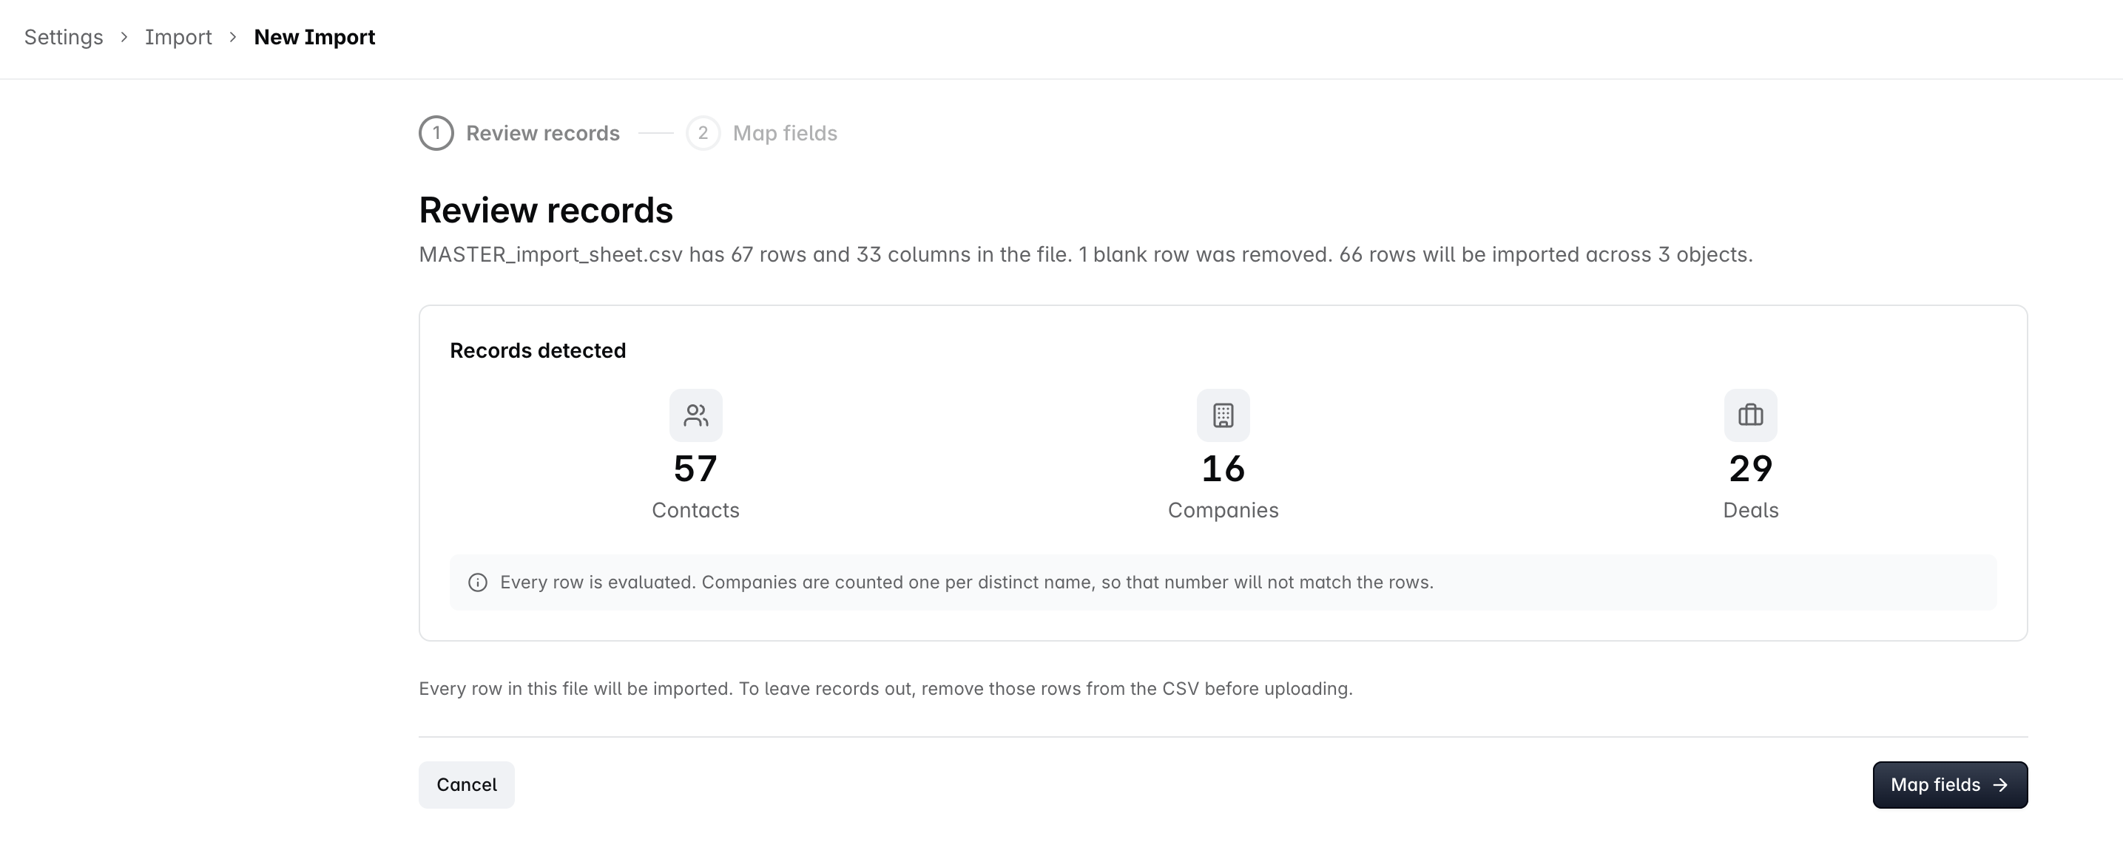Viewport: 2123px width, 853px height.
Task: Click the Records detected heading
Action: pyautogui.click(x=537, y=350)
